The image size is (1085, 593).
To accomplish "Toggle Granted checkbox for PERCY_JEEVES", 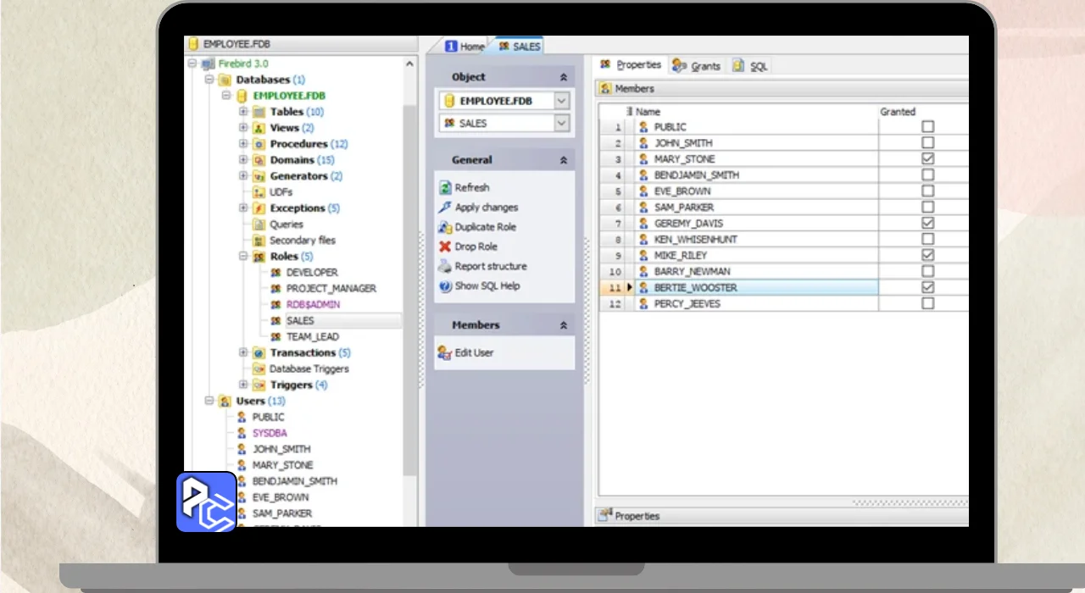I will click(x=928, y=303).
